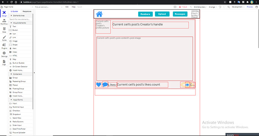This screenshot has width=259, height=136.
Task: Open the Workflow section
Action: (4, 22)
